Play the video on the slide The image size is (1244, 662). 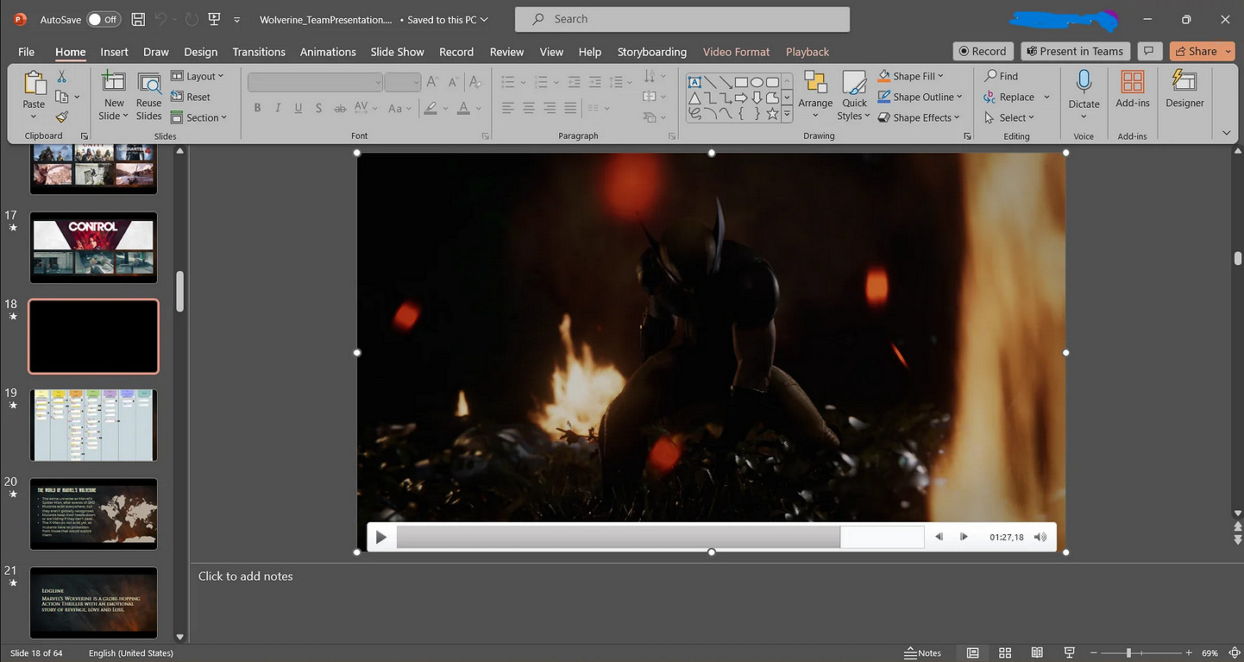pyautogui.click(x=380, y=538)
